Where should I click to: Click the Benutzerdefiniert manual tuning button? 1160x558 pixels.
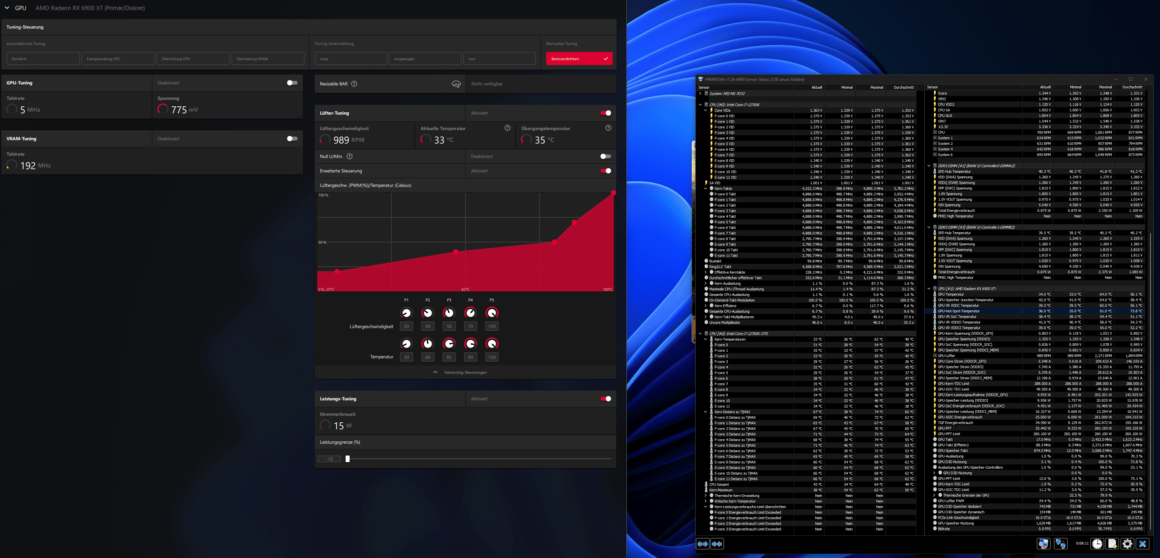[x=579, y=58]
